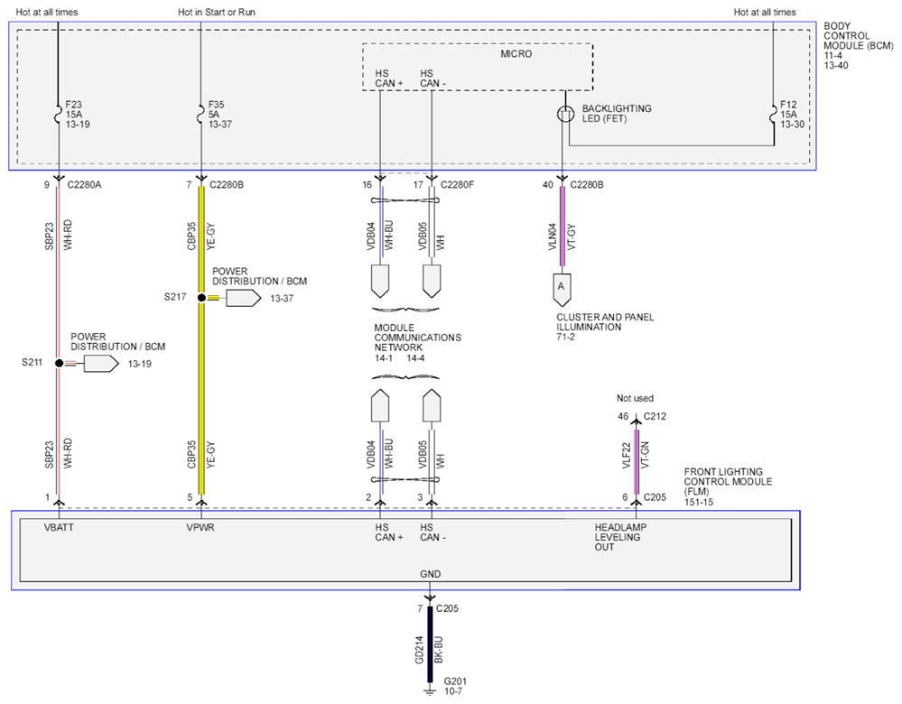Click the S211 splice dot
Screen dimensions: 902x704
coord(59,363)
